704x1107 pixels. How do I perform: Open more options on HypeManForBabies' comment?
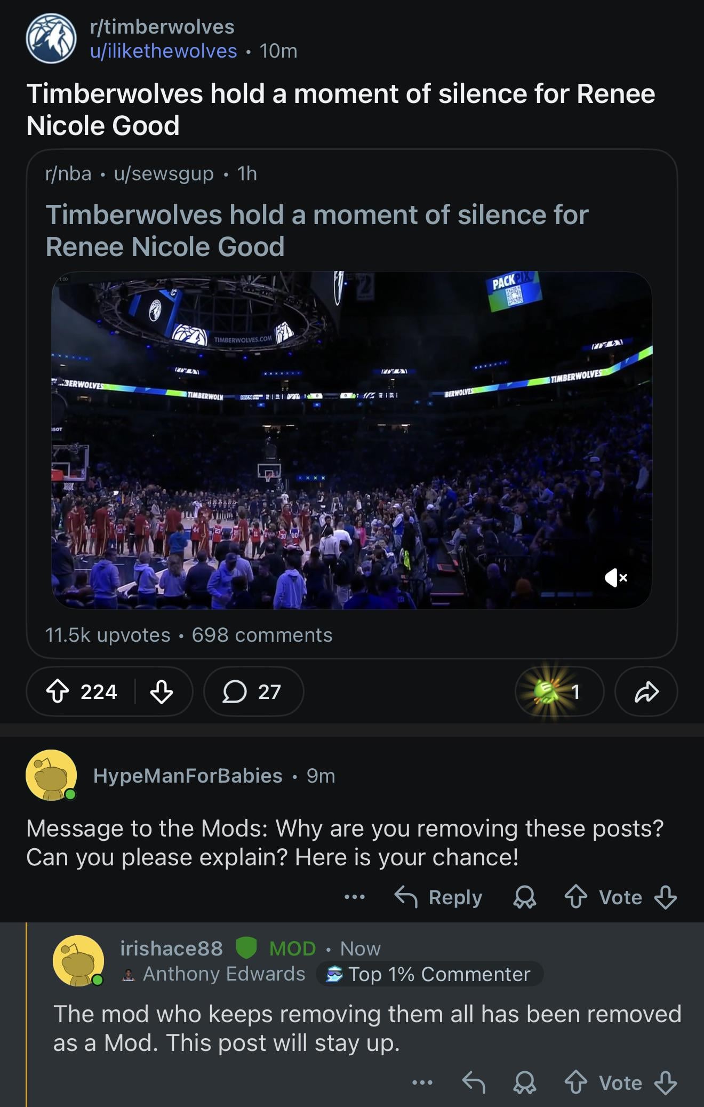355,897
